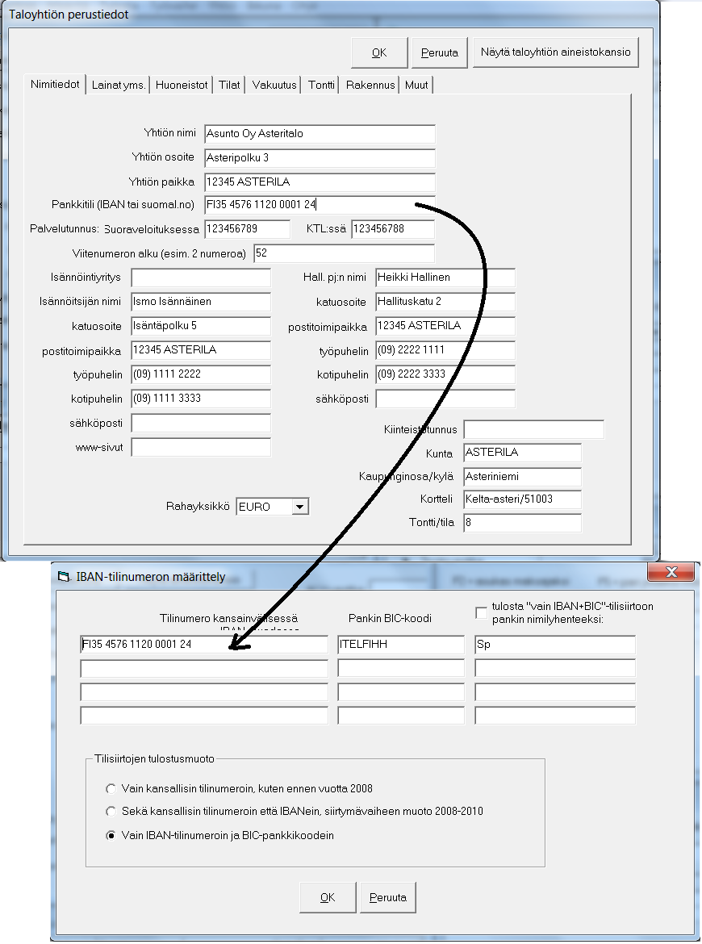The height and width of the screenshot is (944, 702).
Task: Open the Lainat yms. tab
Action: click(x=118, y=86)
